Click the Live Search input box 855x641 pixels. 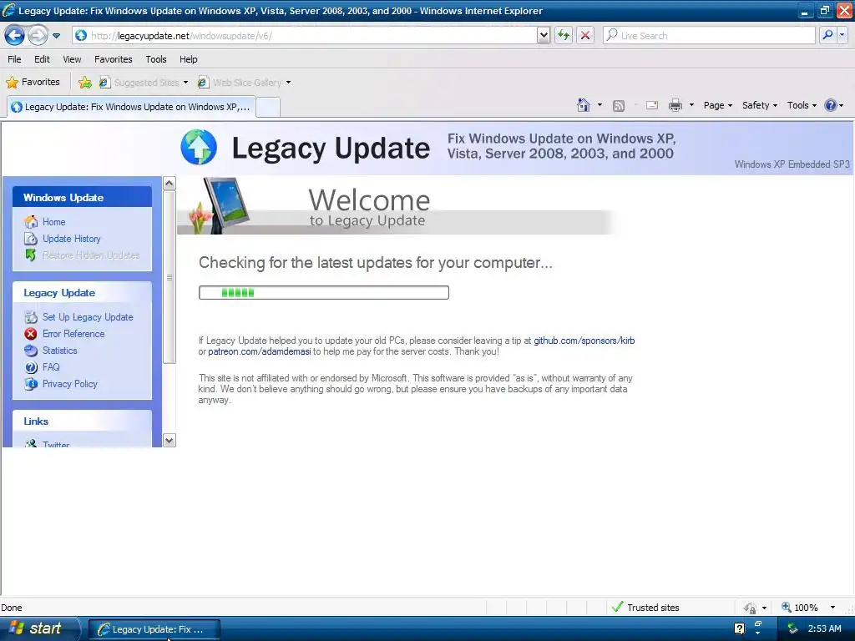[x=710, y=36]
